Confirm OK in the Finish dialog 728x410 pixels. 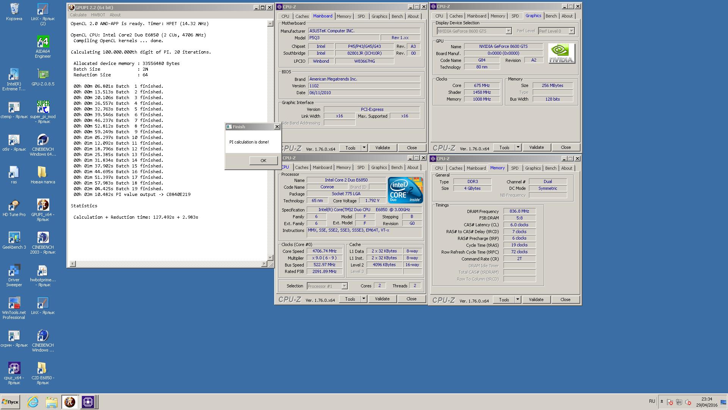(263, 161)
